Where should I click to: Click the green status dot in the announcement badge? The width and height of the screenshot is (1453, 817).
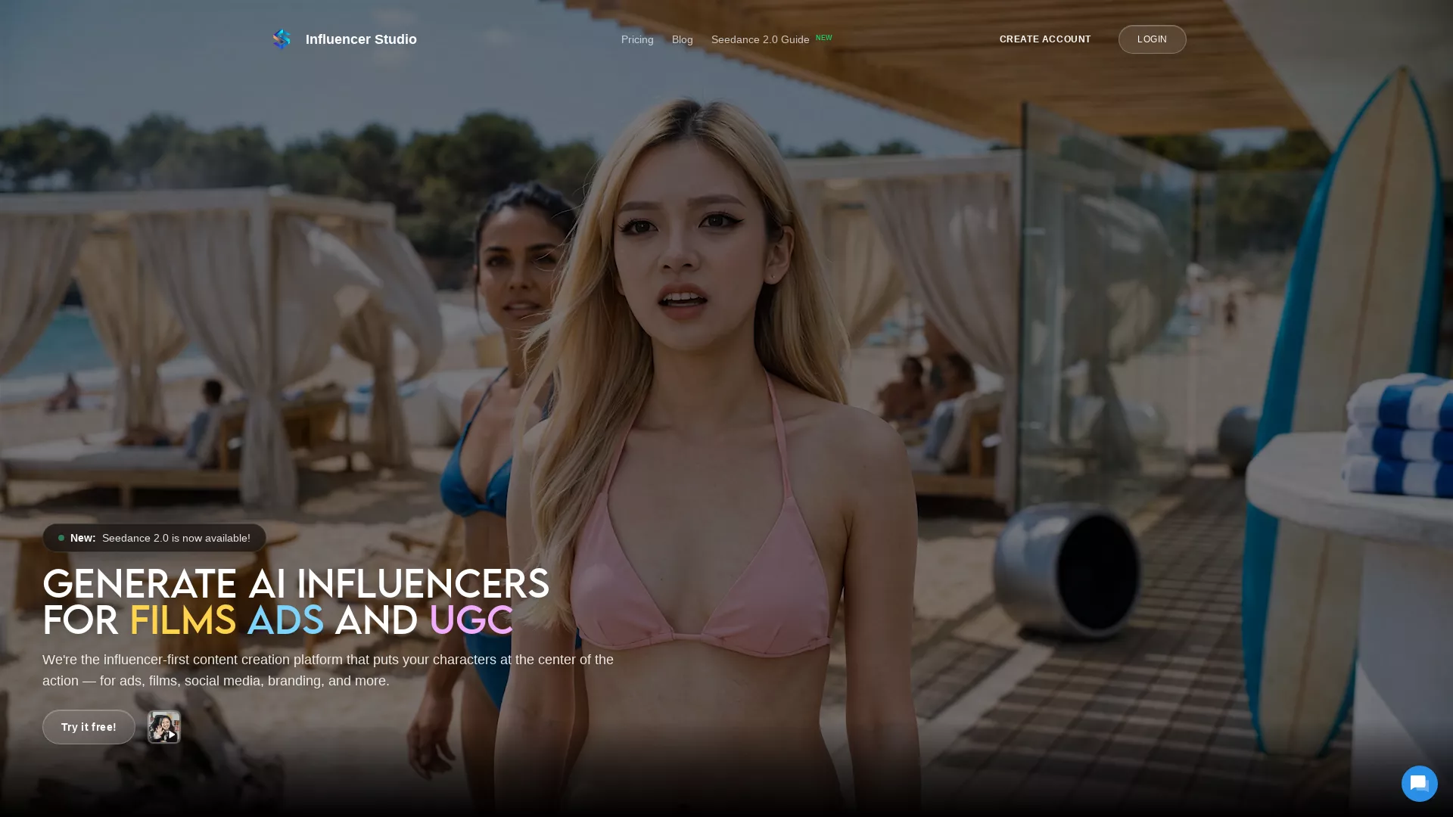tap(61, 538)
